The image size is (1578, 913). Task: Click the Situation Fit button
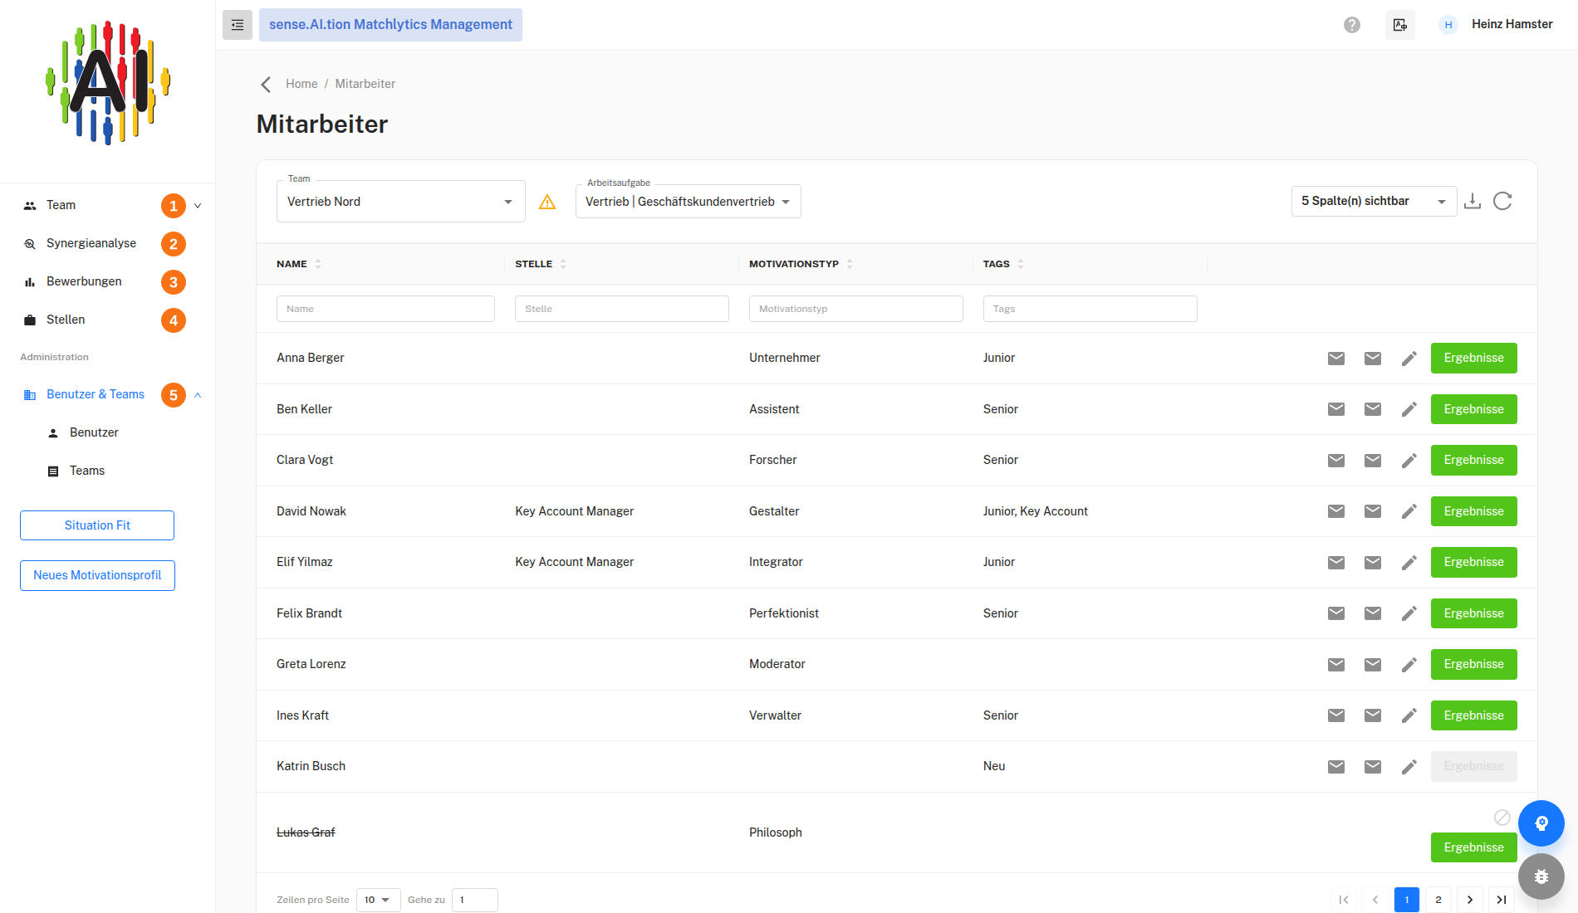(x=97, y=525)
